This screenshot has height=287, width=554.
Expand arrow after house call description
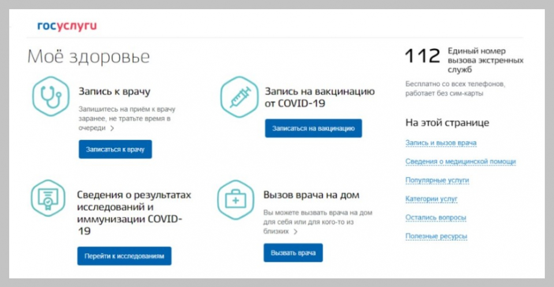295,232
